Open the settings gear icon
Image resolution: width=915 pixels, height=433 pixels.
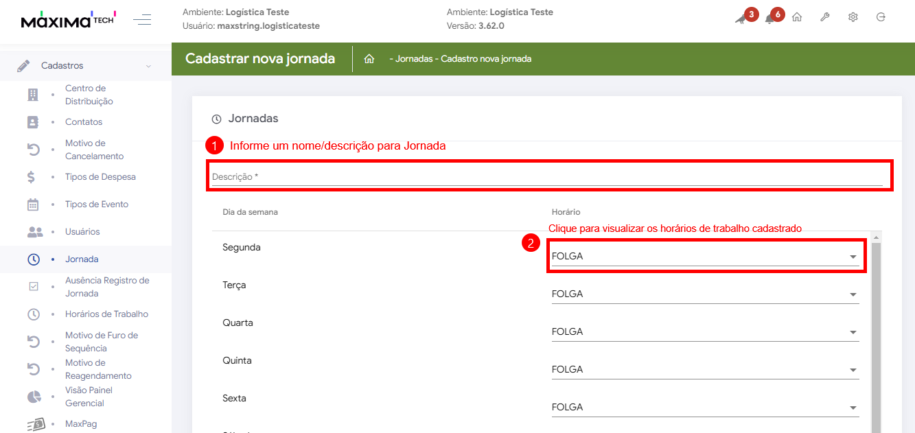click(853, 17)
